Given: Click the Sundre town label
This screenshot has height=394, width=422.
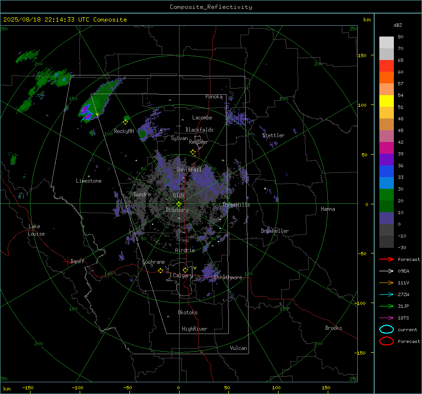Looking at the screenshot, I should [x=142, y=194].
